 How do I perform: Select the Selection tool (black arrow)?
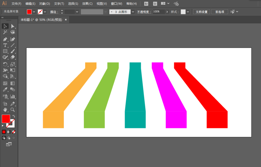tap(5, 26)
